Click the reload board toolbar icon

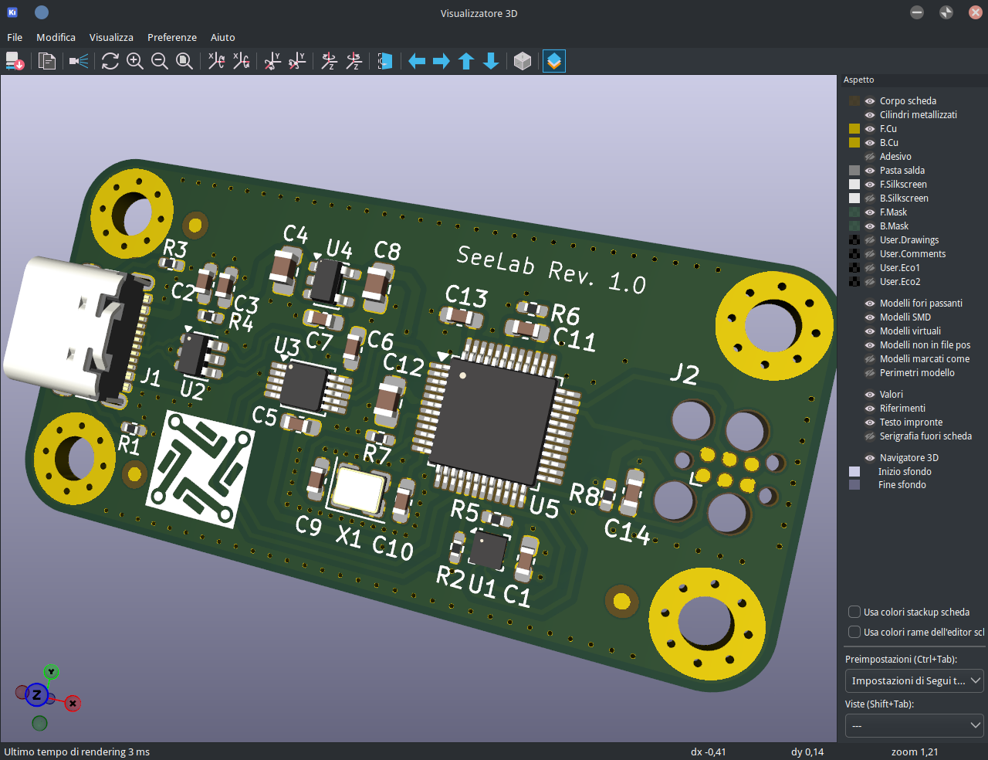click(x=15, y=61)
